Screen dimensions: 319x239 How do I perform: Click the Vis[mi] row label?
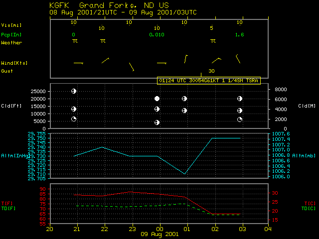pos(11,25)
